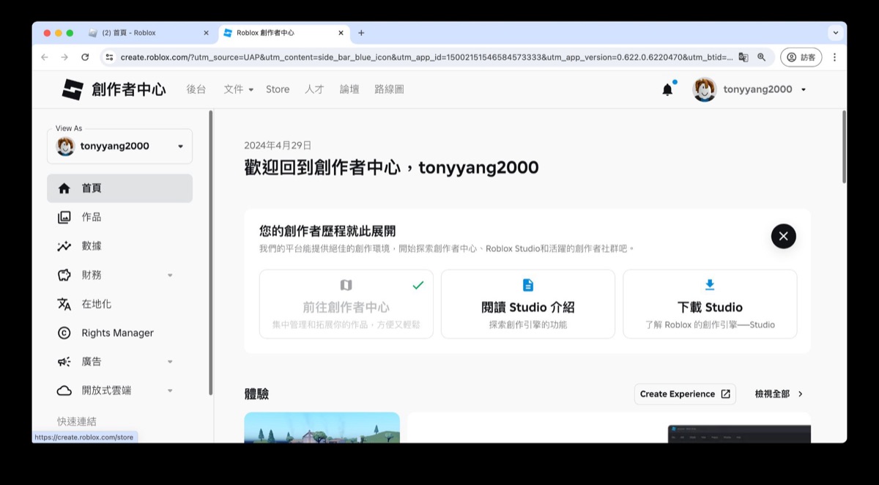Screen dimensions: 879x485
Task: Click the translate page icon in address bar
Action: tap(743, 57)
